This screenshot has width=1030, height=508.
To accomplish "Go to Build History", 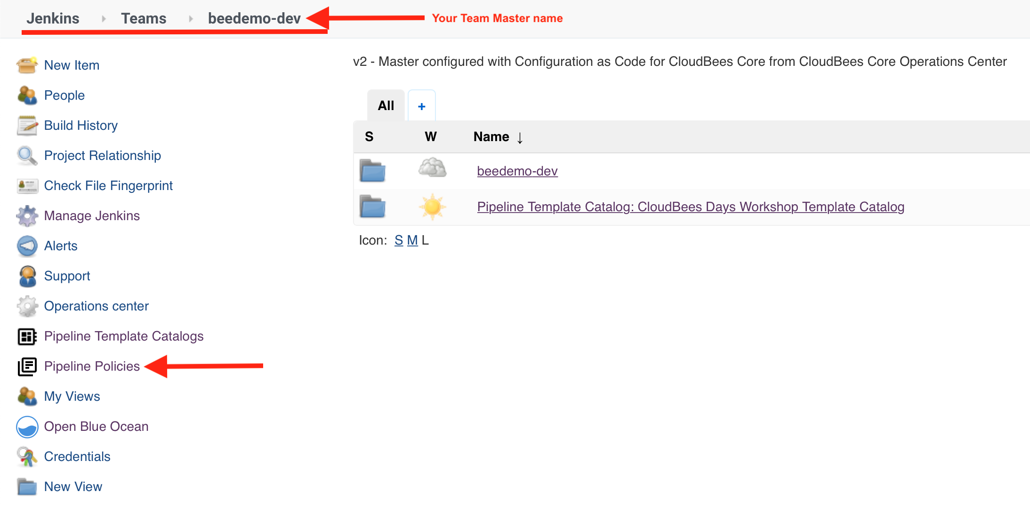I will point(80,126).
